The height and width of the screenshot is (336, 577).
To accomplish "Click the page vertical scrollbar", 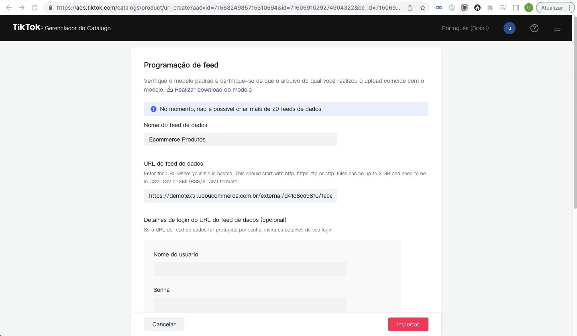I will click(575, 121).
